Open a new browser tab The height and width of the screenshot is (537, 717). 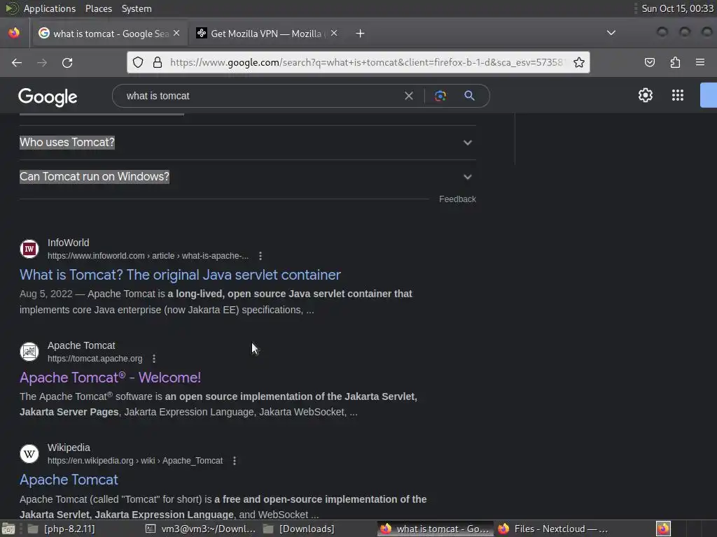click(x=361, y=34)
